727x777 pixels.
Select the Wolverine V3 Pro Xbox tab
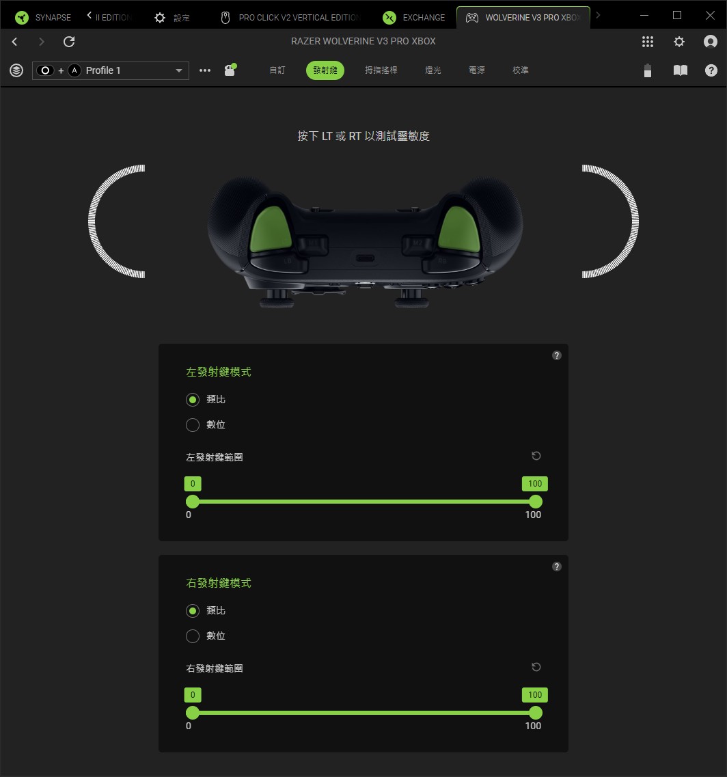tap(523, 17)
